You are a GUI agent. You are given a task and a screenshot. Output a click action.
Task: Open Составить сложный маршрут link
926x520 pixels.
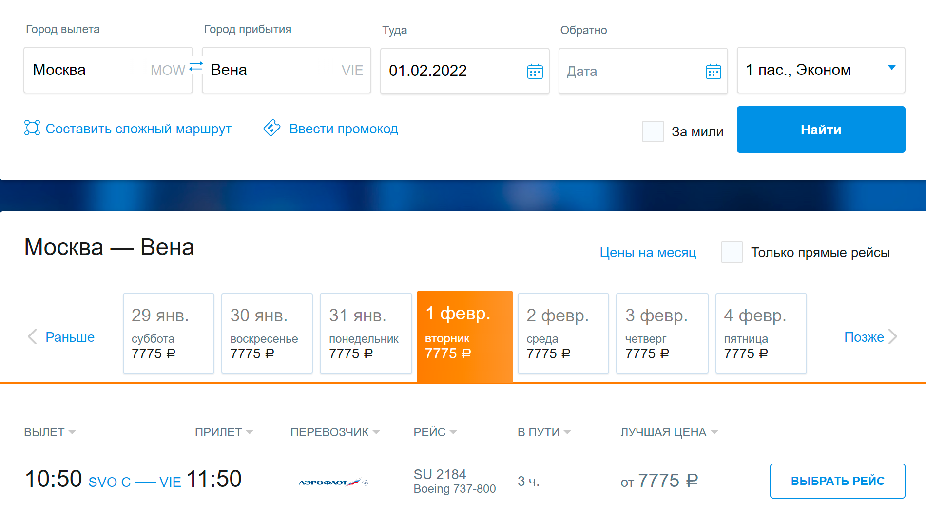point(138,129)
